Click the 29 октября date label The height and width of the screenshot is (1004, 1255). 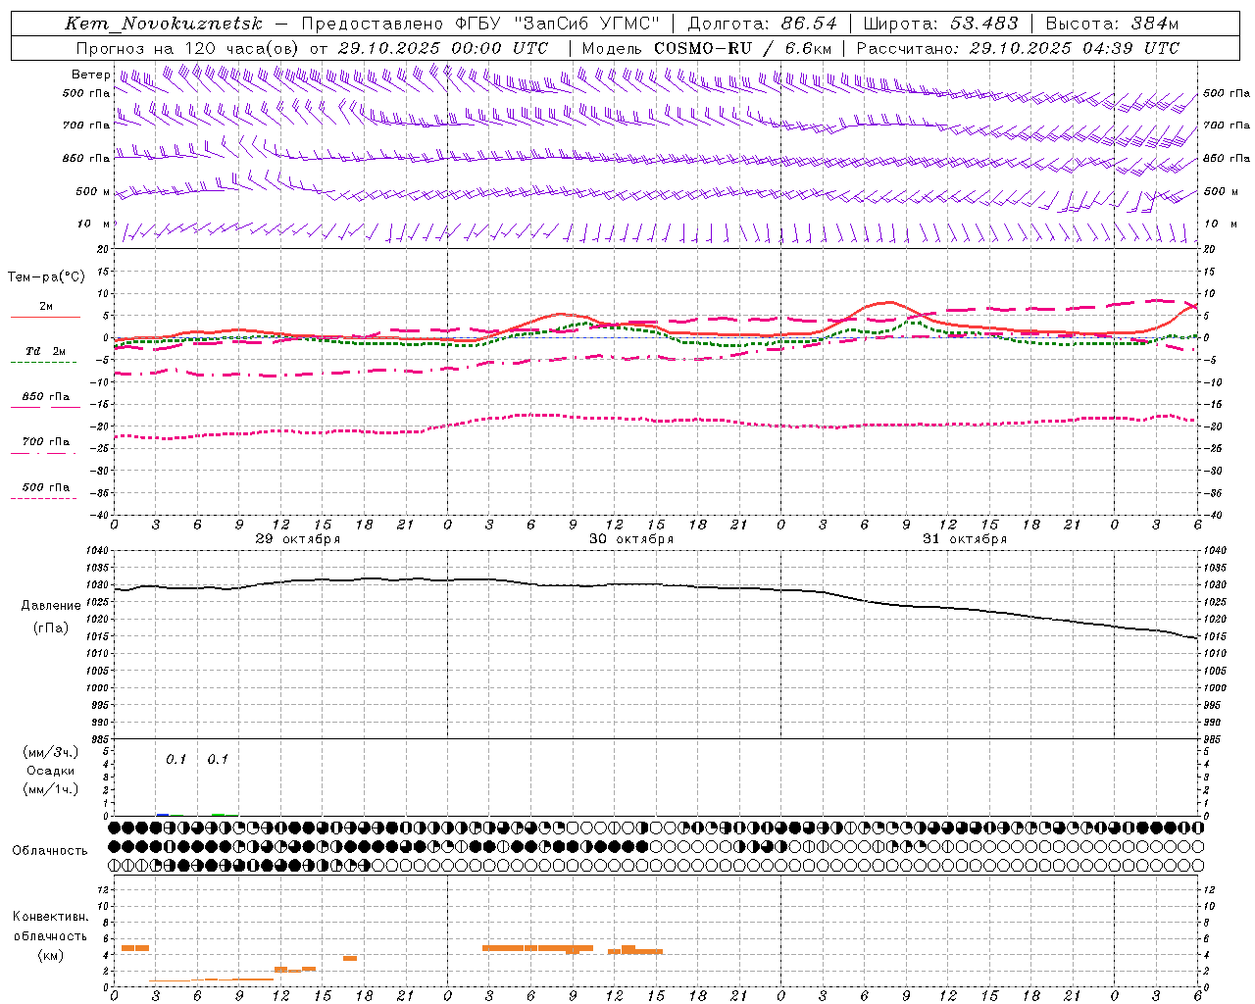[x=298, y=539]
